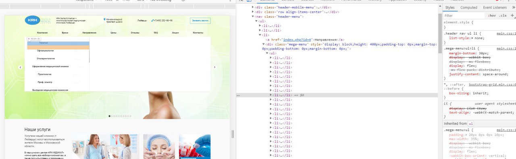Collapse the li containing the Направления link
Image resolution: width=516 pixels, height=159 pixels.
click(x=260, y=35)
